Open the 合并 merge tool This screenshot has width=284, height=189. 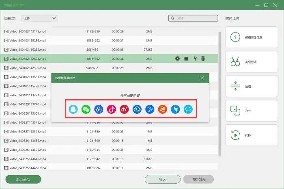pyautogui.click(x=252, y=111)
